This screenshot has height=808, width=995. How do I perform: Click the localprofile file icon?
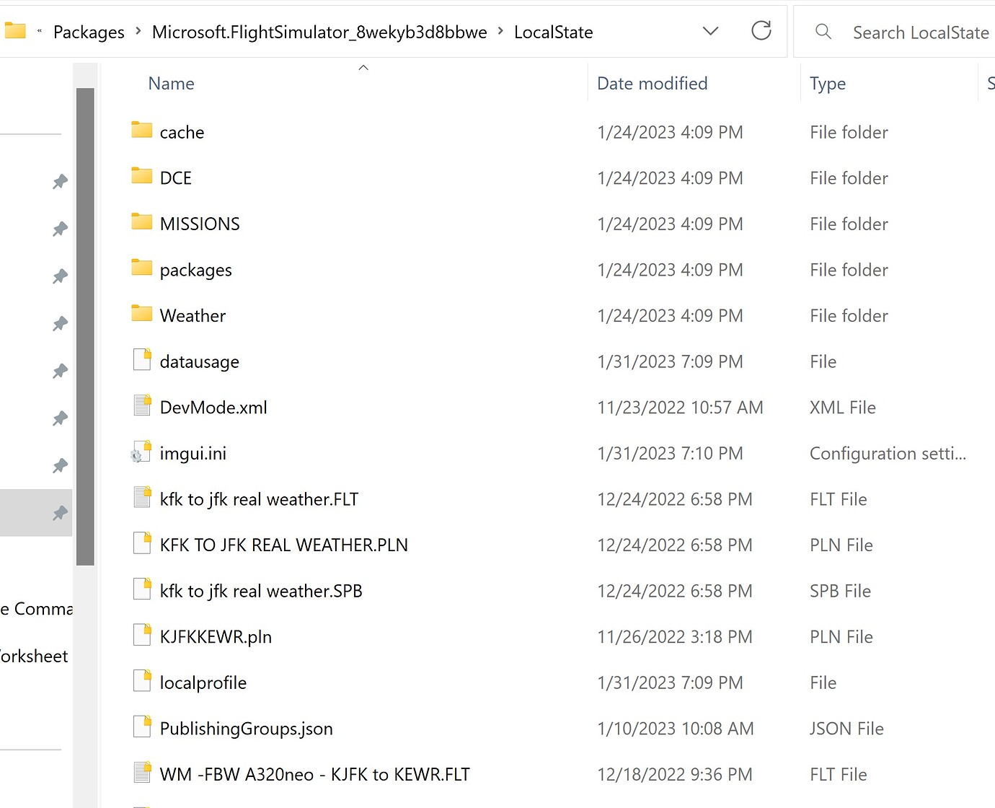142,682
